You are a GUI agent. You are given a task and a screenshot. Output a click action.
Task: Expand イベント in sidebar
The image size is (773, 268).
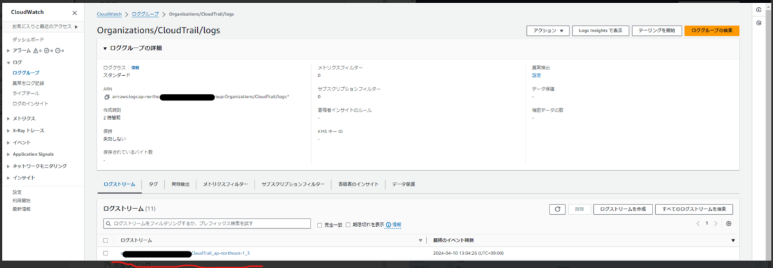8,142
